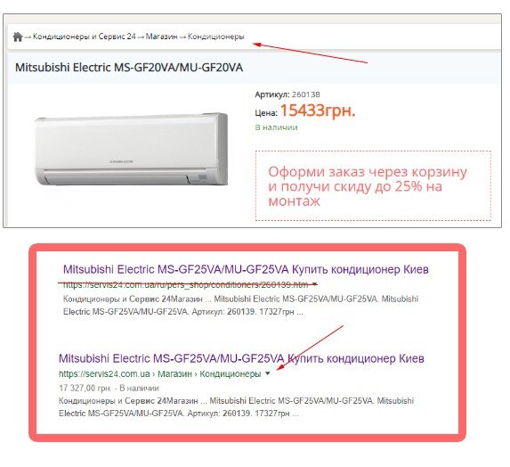Screen dimensions: 510x467
Task: Click the 15433грн. price
Action: pos(318,111)
